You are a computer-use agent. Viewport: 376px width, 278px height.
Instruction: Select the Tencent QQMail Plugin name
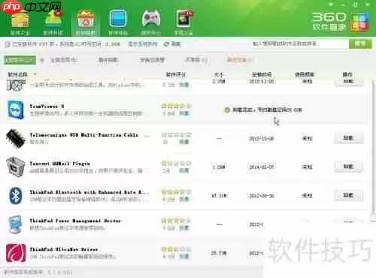point(59,164)
